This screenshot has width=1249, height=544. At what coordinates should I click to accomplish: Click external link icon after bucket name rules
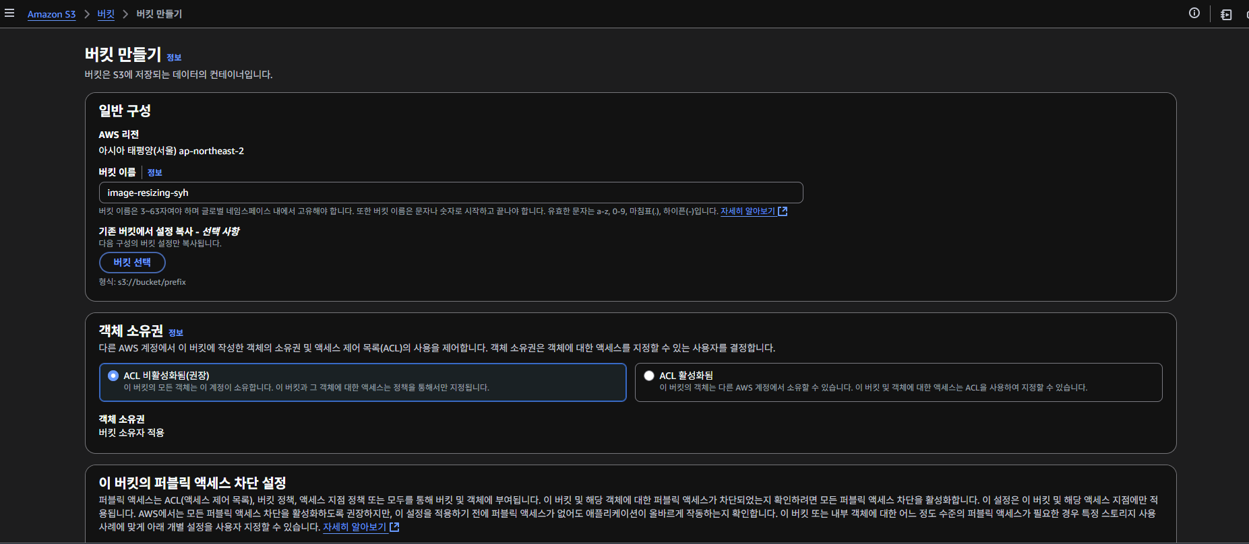point(783,211)
